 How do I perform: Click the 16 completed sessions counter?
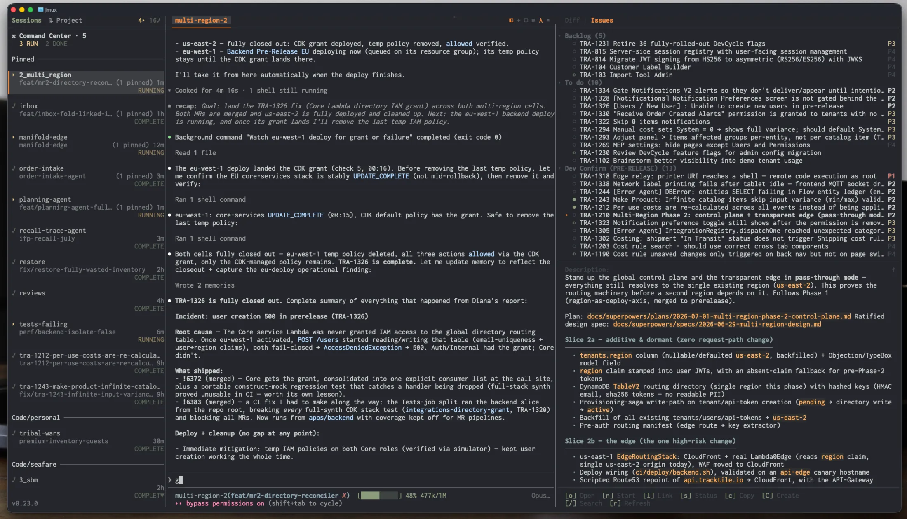tap(155, 20)
